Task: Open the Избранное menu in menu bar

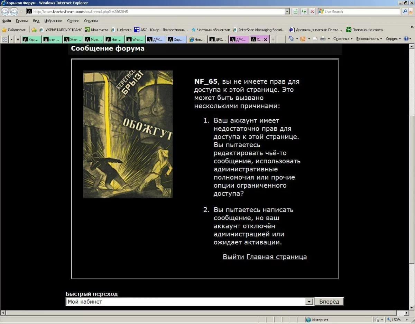Action: pyautogui.click(x=53, y=21)
